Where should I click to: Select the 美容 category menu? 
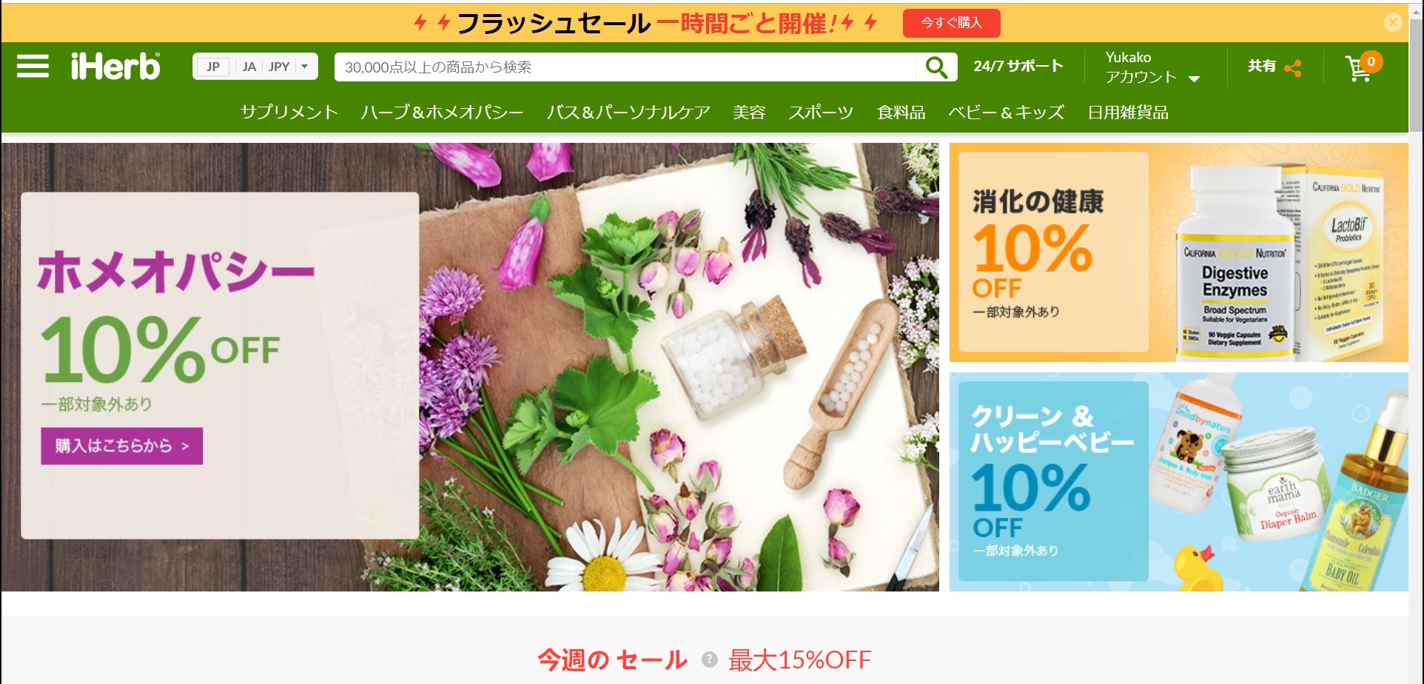[x=749, y=113]
